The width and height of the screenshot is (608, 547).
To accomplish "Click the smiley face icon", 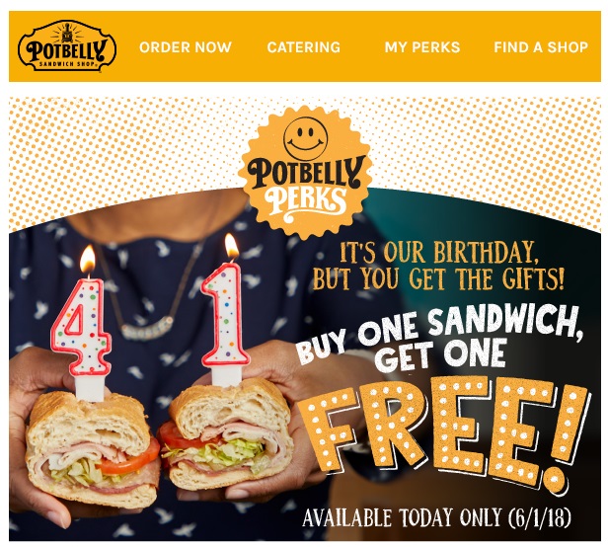I will pos(306,138).
